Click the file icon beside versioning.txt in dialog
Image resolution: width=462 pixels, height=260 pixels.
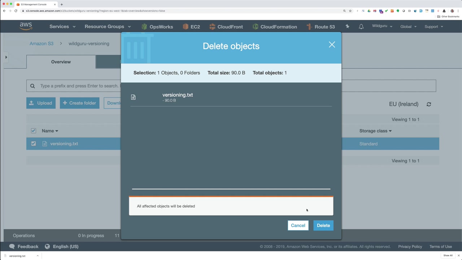click(x=133, y=97)
